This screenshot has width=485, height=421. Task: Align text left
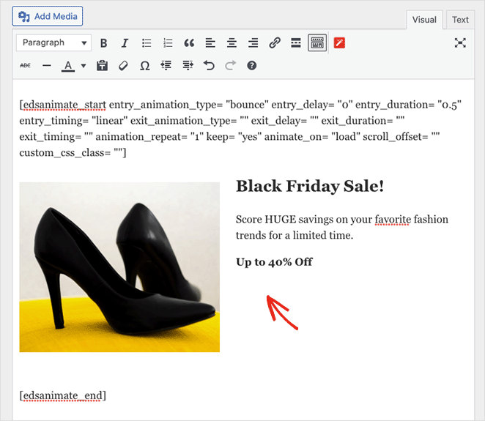210,43
